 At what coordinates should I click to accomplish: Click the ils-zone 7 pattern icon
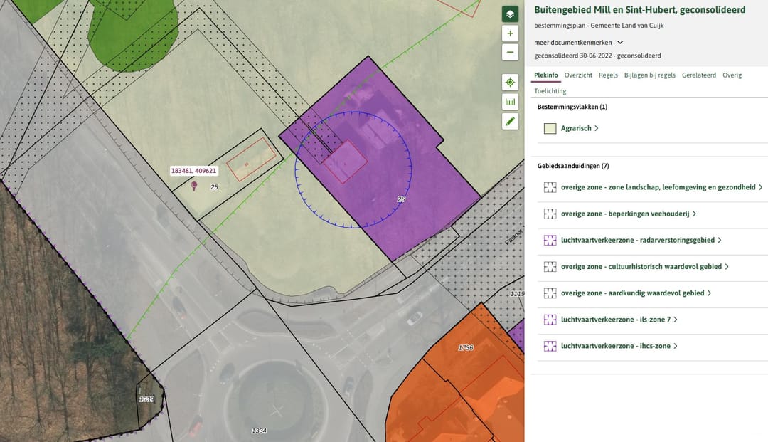pyautogui.click(x=550, y=320)
